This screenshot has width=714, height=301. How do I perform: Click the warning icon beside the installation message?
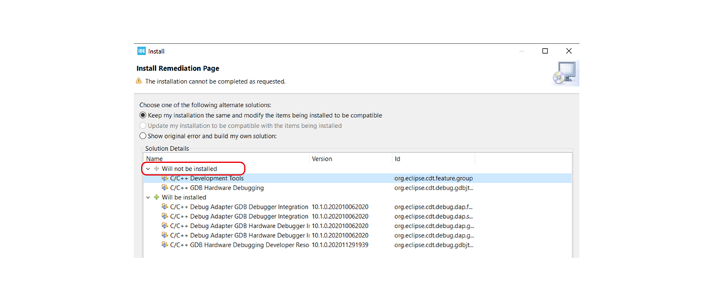coord(139,81)
